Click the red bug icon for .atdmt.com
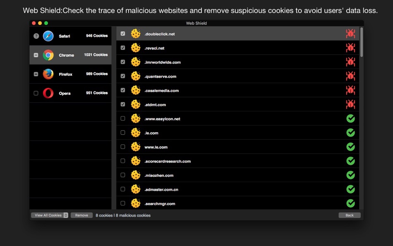Viewport: 393px width, 246px height. (350, 104)
